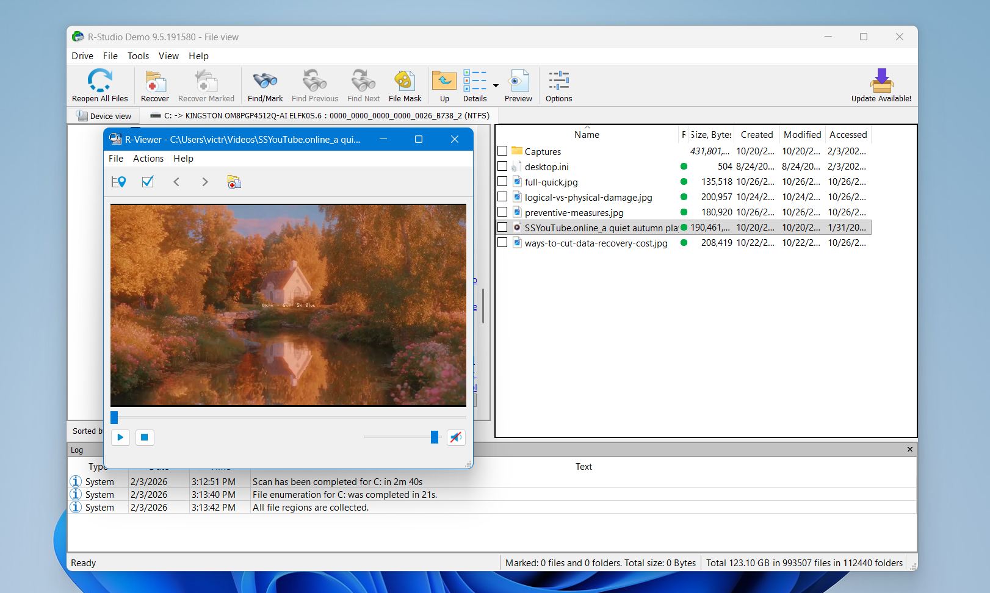Open the Actions menu in R-Viewer
Viewport: 990px width, 593px height.
tap(148, 159)
